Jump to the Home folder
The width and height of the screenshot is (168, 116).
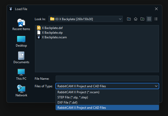[136, 19]
